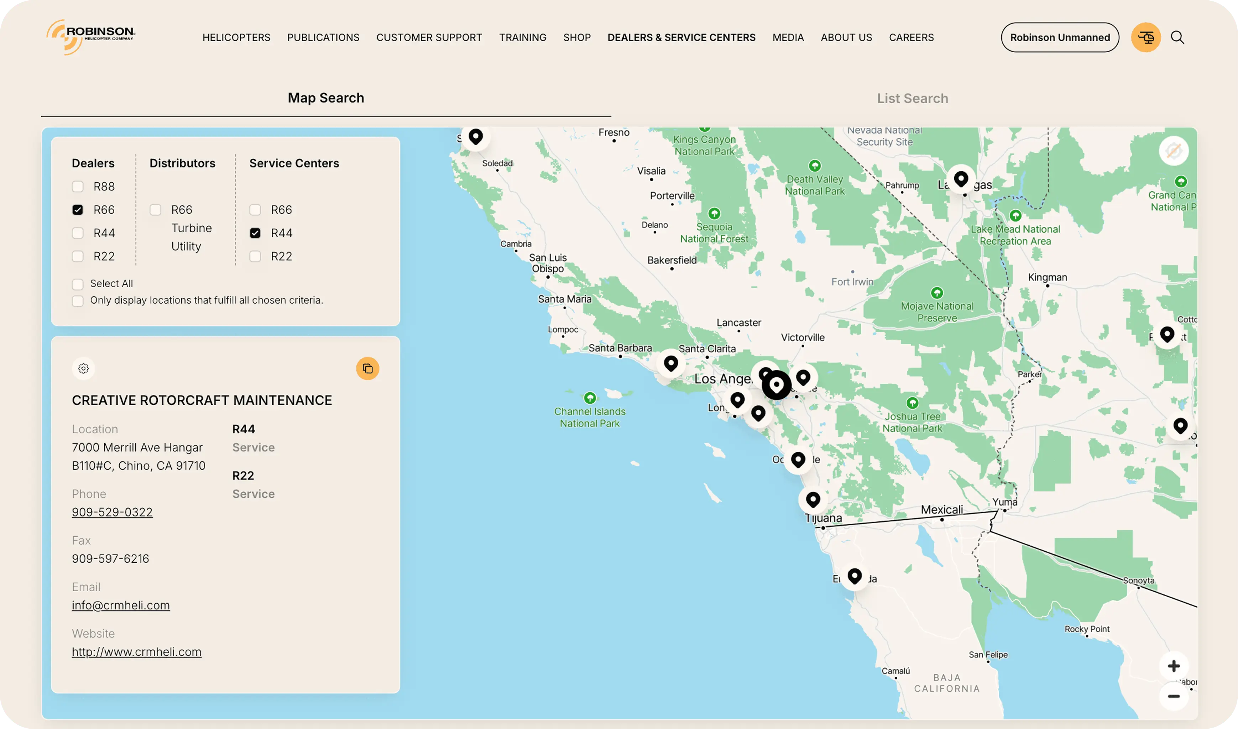Check the R88 Dealers checkbox
The height and width of the screenshot is (729, 1238).
click(78, 187)
